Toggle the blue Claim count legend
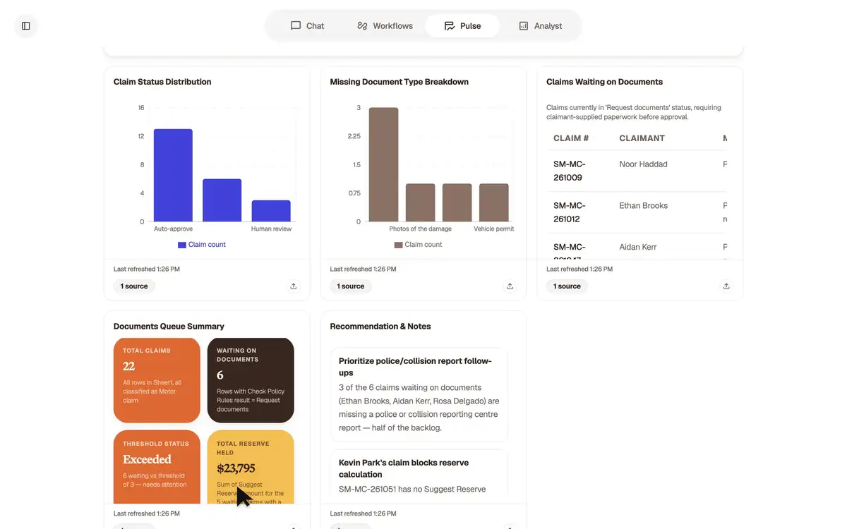The image size is (847, 529). coord(202,245)
